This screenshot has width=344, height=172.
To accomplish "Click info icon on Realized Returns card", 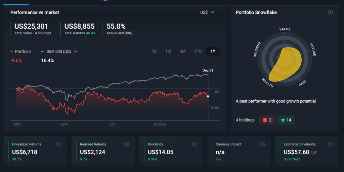I will pos(126,144).
